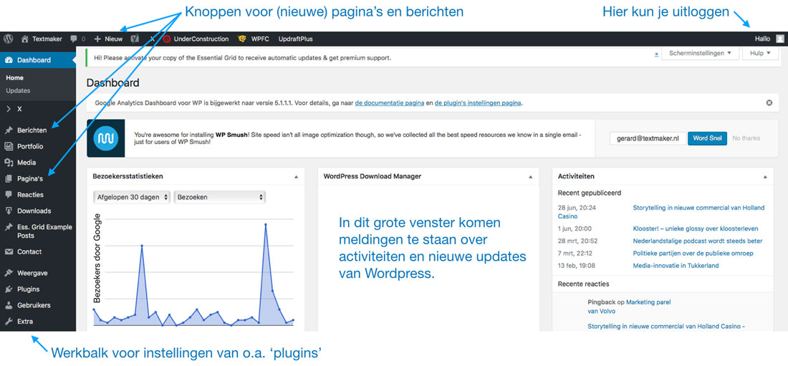This screenshot has height=366, width=788.
Task: Click the Portfolio icon in sidebar
Action: (x=9, y=146)
